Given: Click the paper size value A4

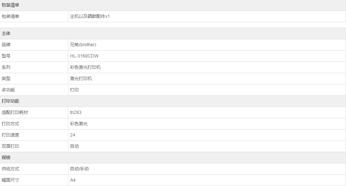Looking at the screenshot, I should pyautogui.click(x=73, y=180).
